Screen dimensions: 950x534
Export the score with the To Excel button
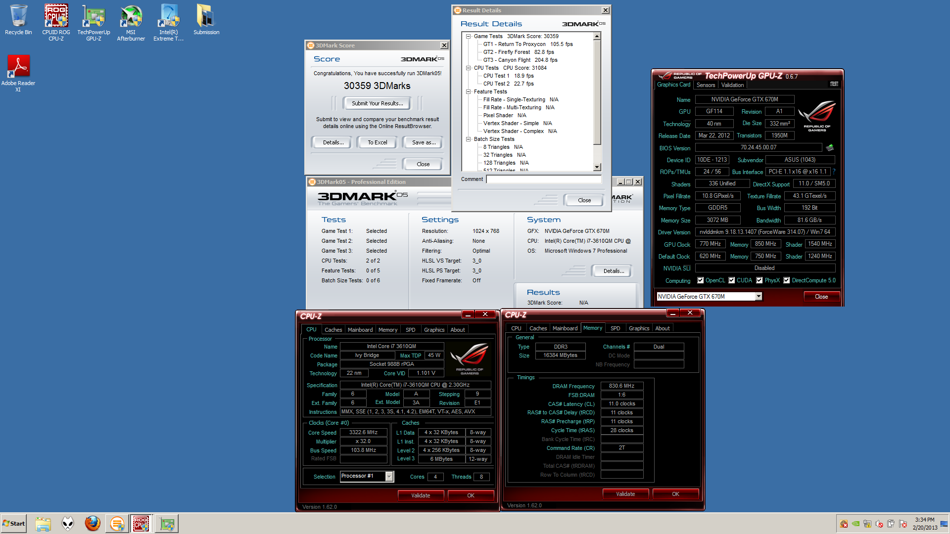(x=378, y=142)
